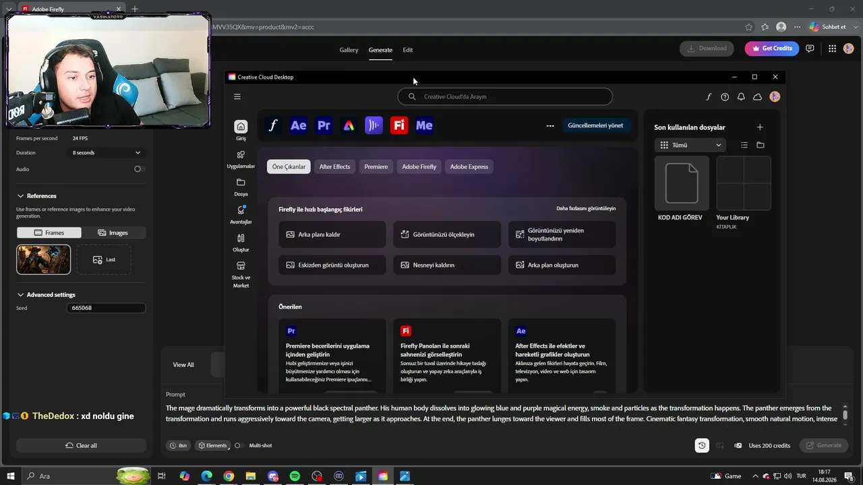
Task: Open the 8sn duration chip
Action: [x=179, y=445]
